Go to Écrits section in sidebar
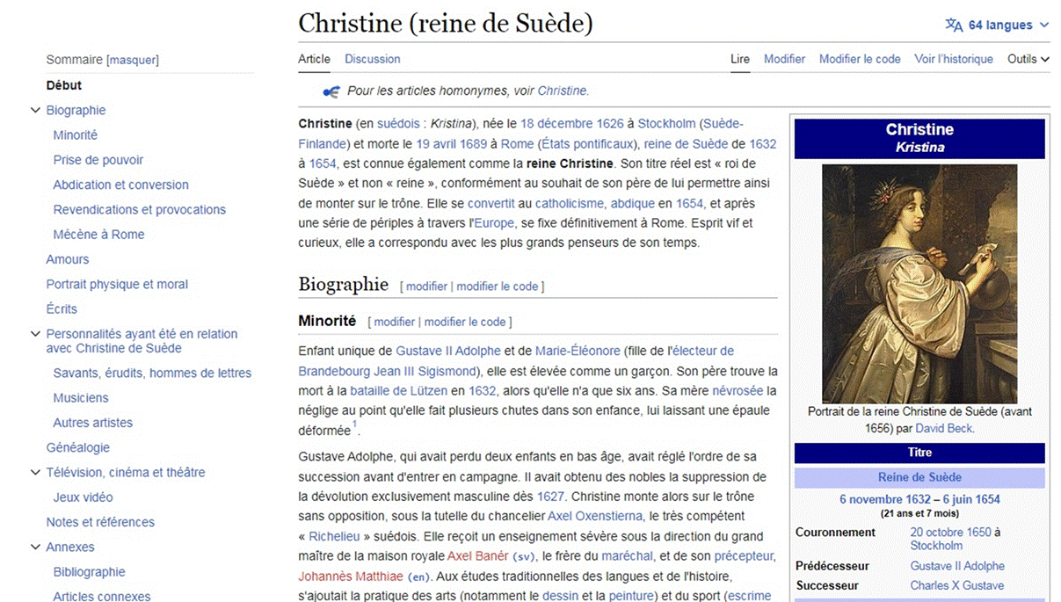Screen dimensions: 1061x602 [62, 308]
